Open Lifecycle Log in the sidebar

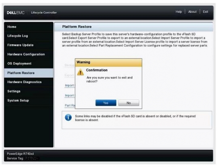click(29, 36)
